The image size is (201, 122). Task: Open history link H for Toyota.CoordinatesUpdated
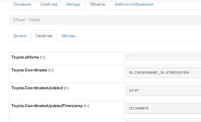[x=66, y=88]
